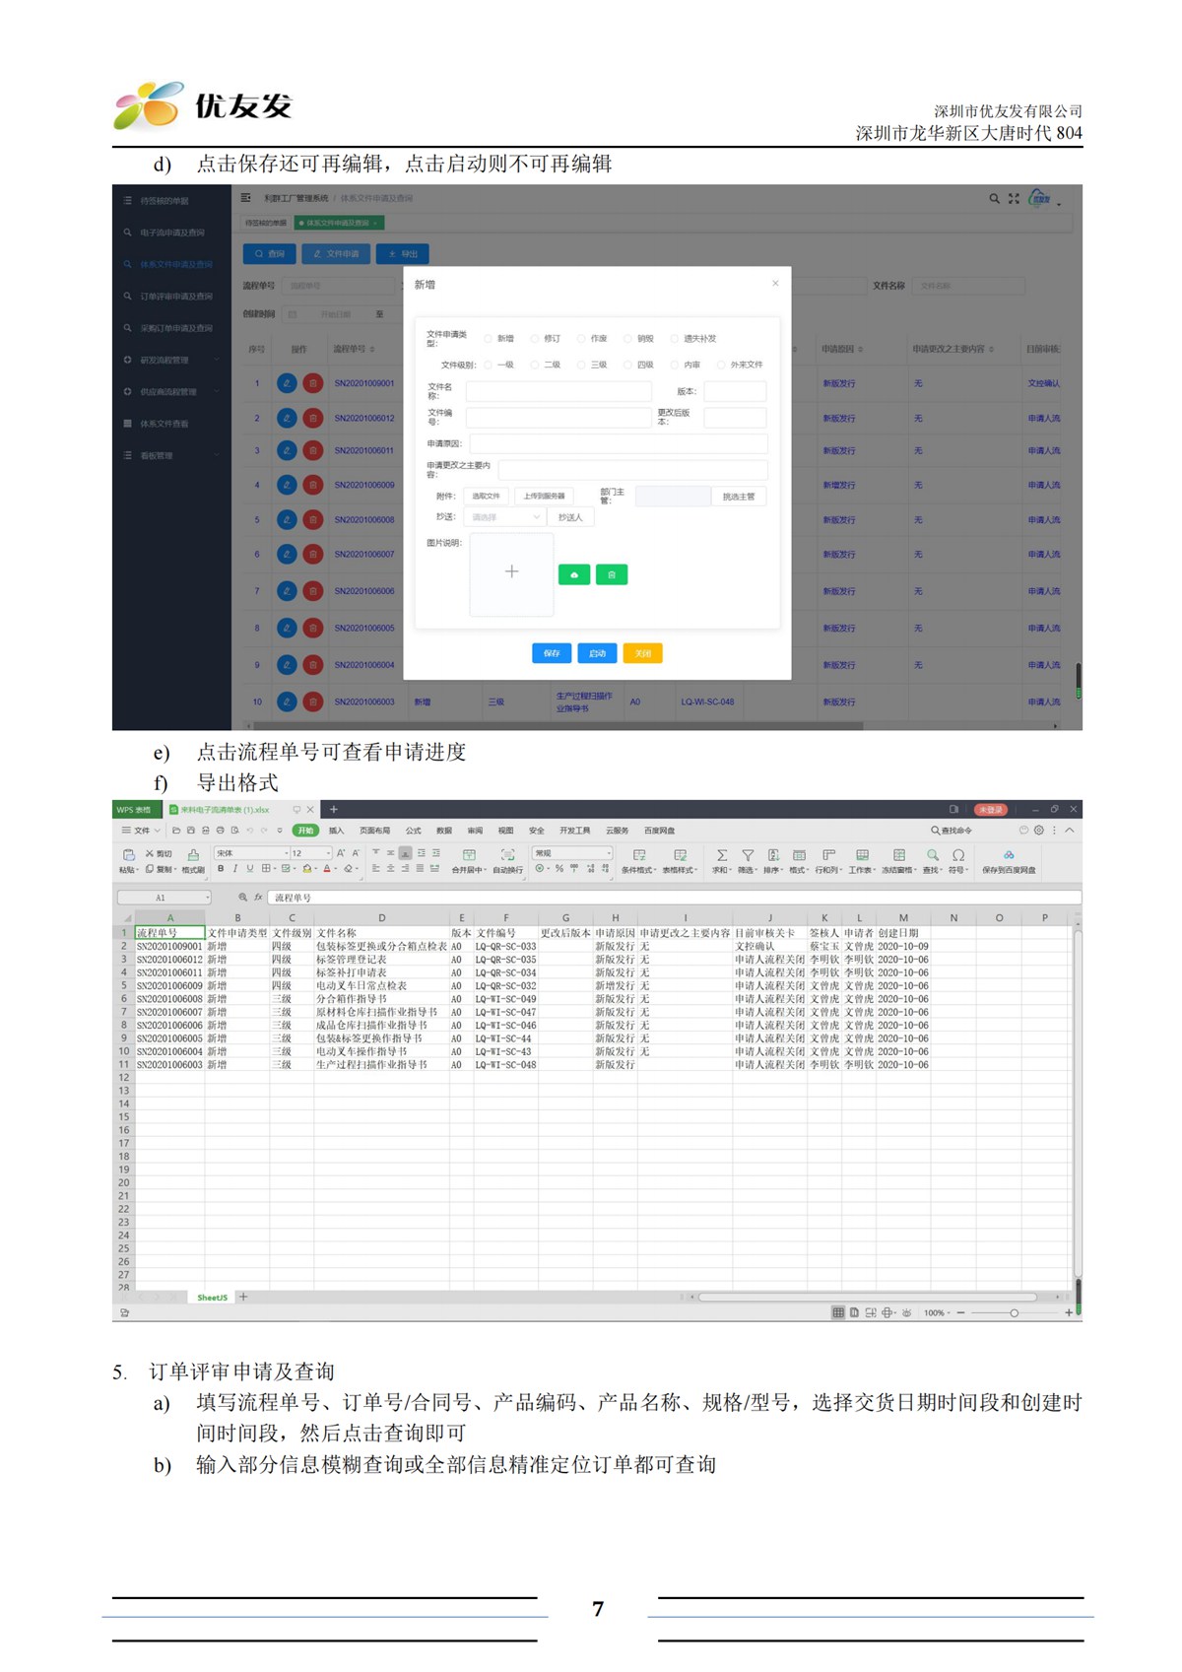Switch to the 公式 ribbon tab

(x=414, y=831)
